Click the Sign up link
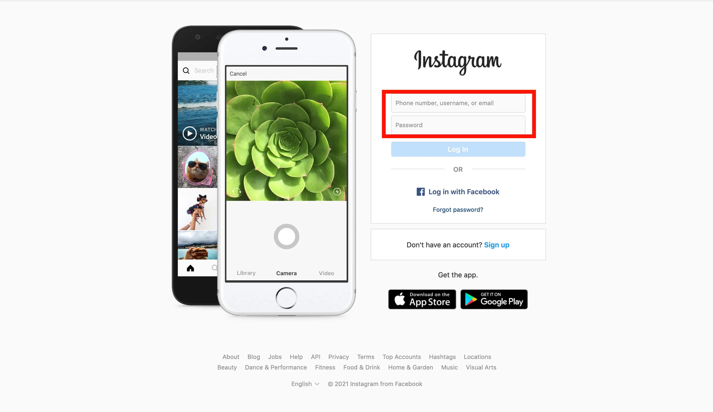Image resolution: width=713 pixels, height=412 pixels. pos(497,244)
